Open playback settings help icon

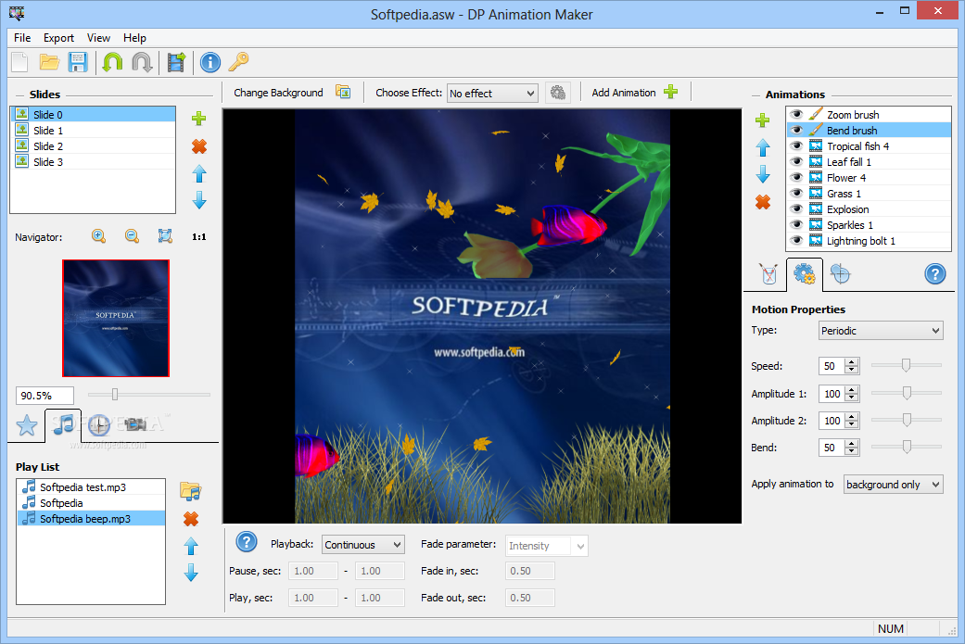pyautogui.click(x=247, y=542)
